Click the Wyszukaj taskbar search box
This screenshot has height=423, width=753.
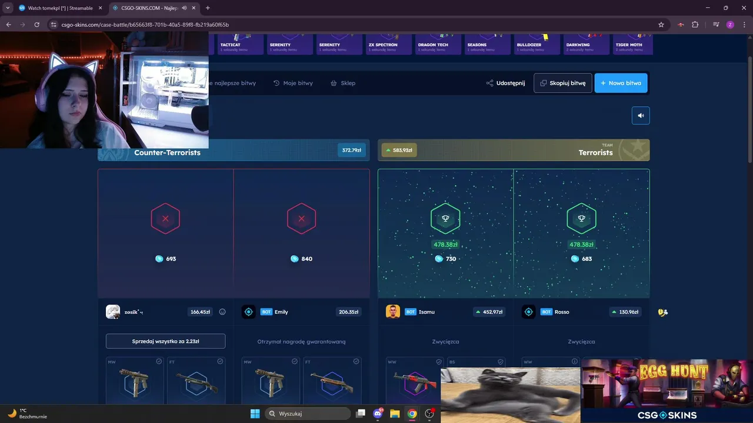(x=307, y=414)
